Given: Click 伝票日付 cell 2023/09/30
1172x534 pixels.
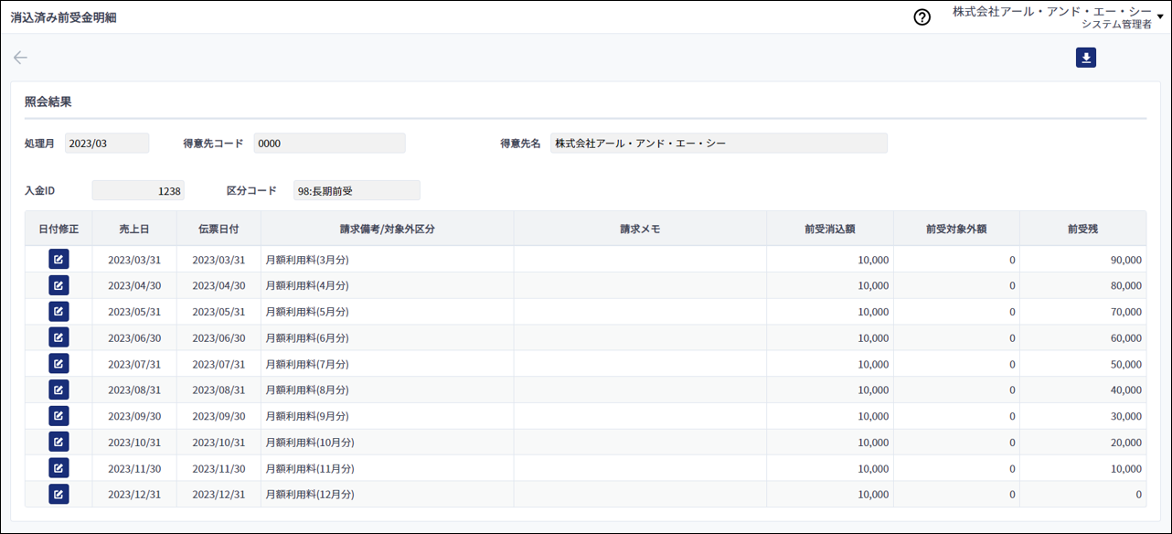Looking at the screenshot, I should click(x=218, y=416).
